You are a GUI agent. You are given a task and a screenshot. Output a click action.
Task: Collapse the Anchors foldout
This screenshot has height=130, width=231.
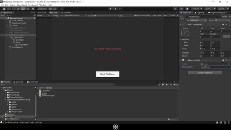click(x=181, y=39)
